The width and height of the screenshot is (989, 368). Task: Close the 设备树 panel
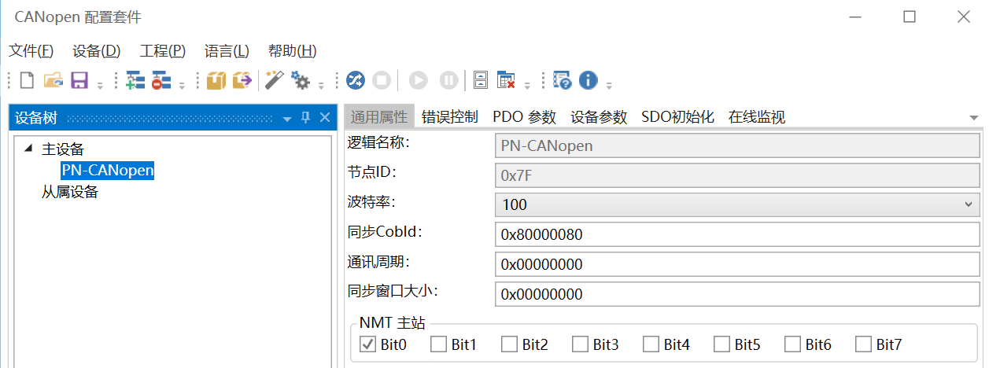[324, 118]
